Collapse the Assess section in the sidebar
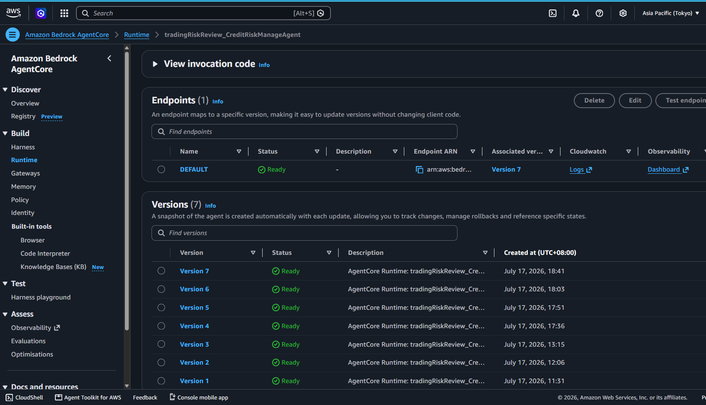Image resolution: width=706 pixels, height=405 pixels. tap(5, 314)
